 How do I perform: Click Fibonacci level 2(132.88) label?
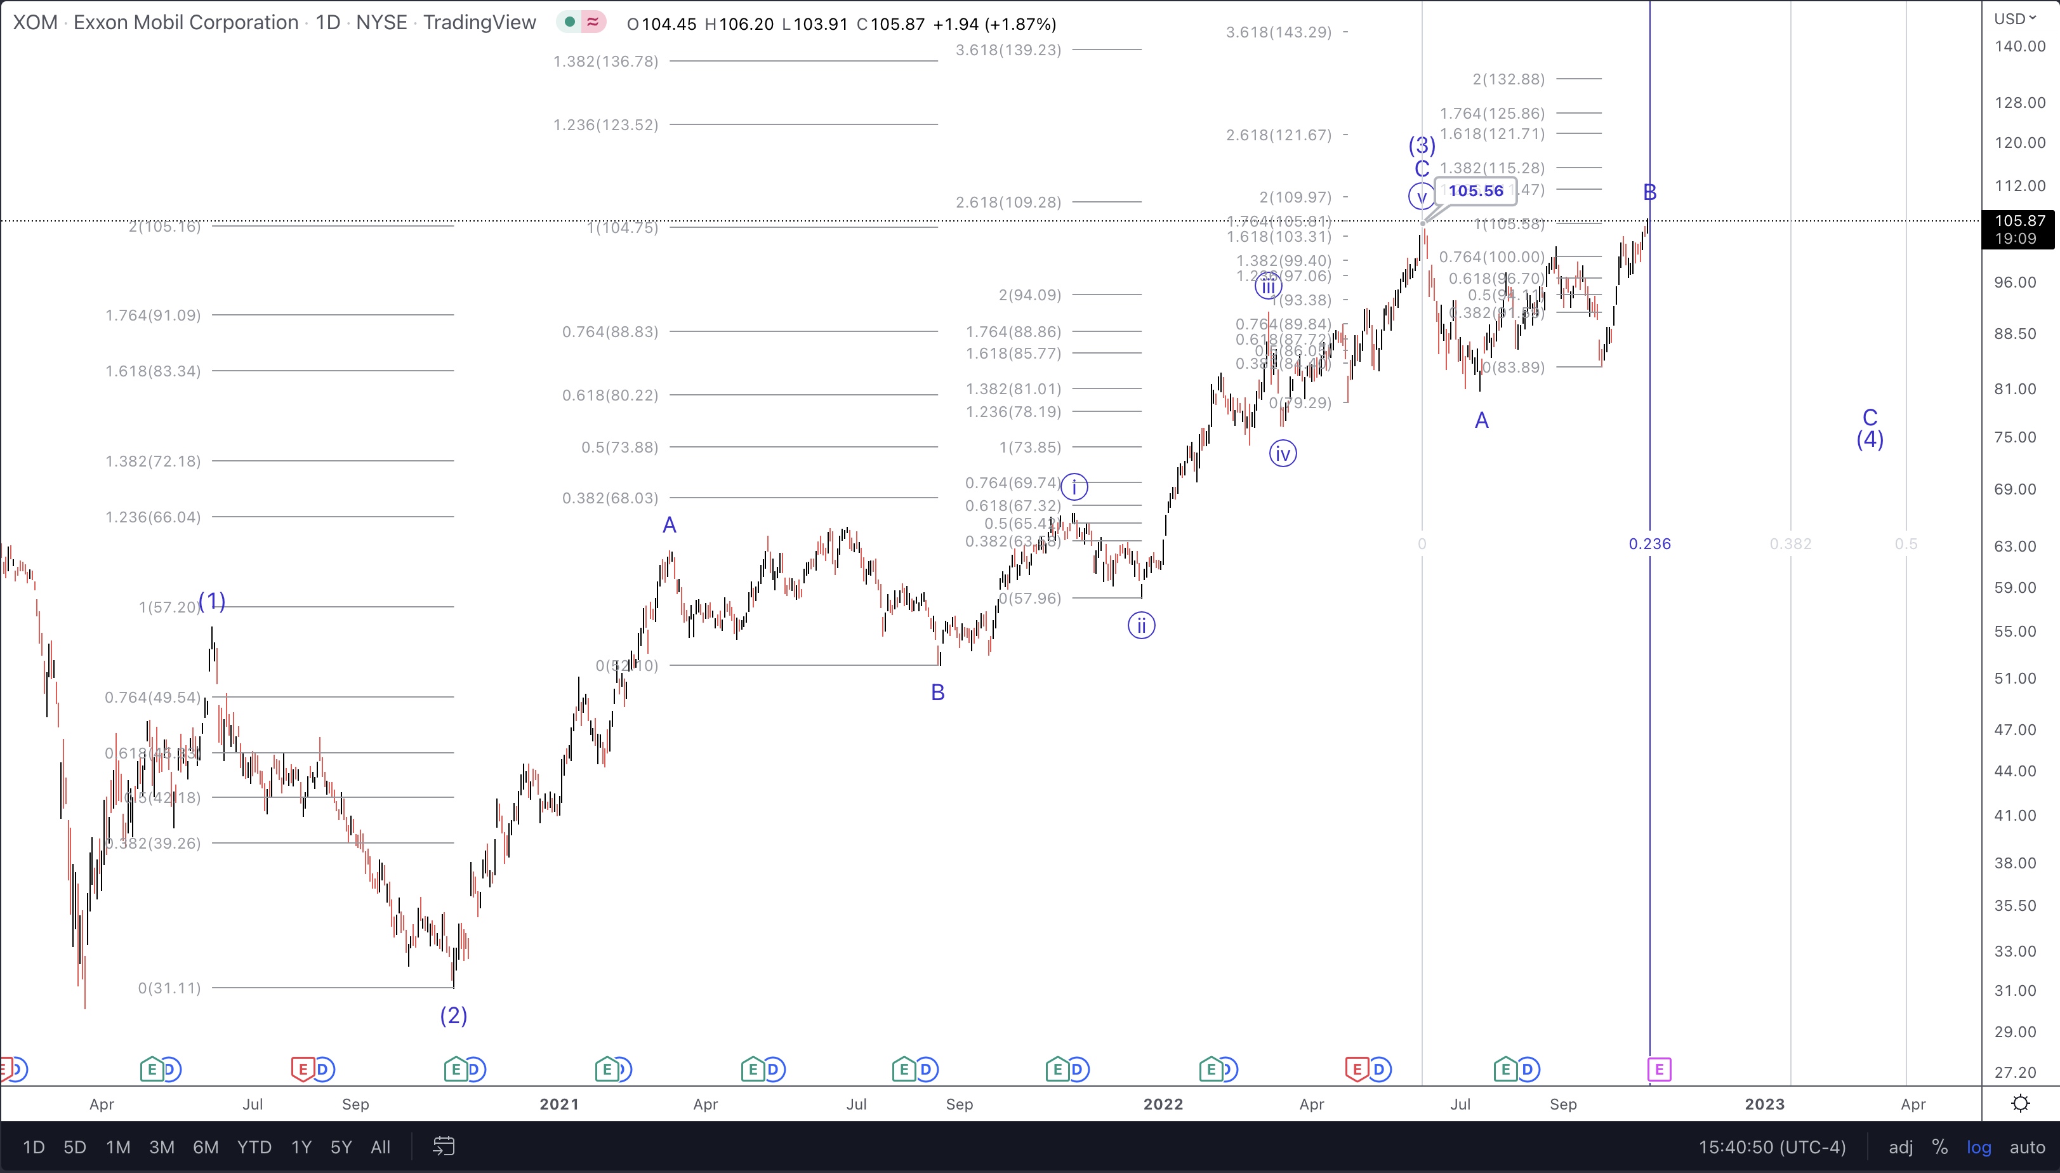click(x=1509, y=79)
